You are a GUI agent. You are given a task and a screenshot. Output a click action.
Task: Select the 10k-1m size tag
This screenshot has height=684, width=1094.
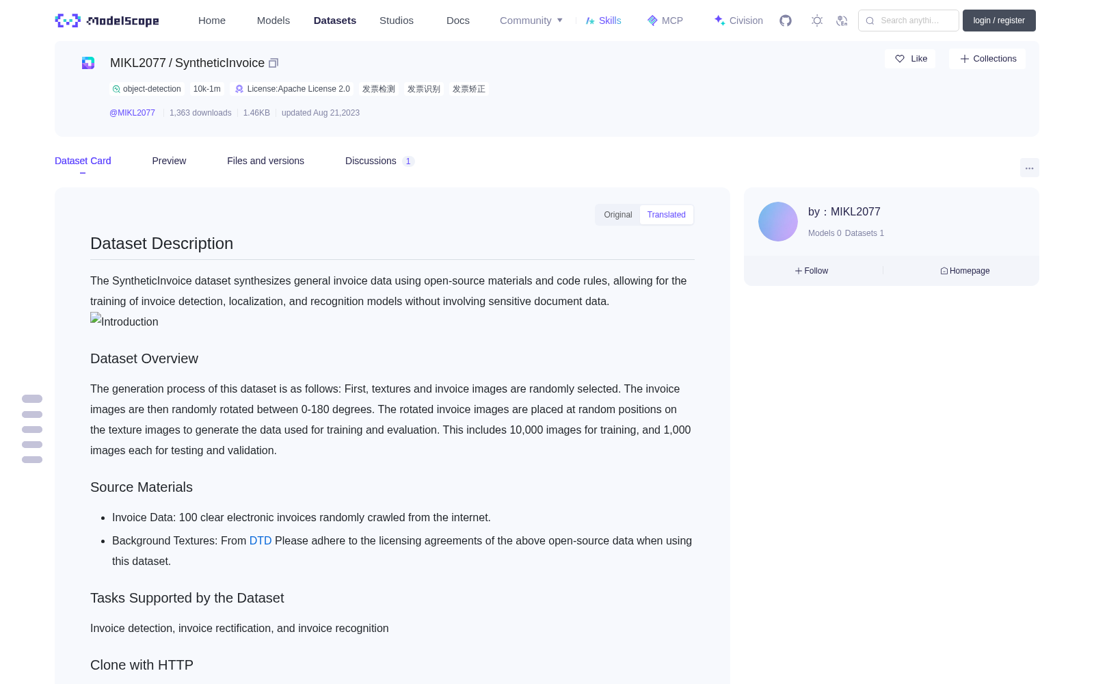[x=207, y=89]
